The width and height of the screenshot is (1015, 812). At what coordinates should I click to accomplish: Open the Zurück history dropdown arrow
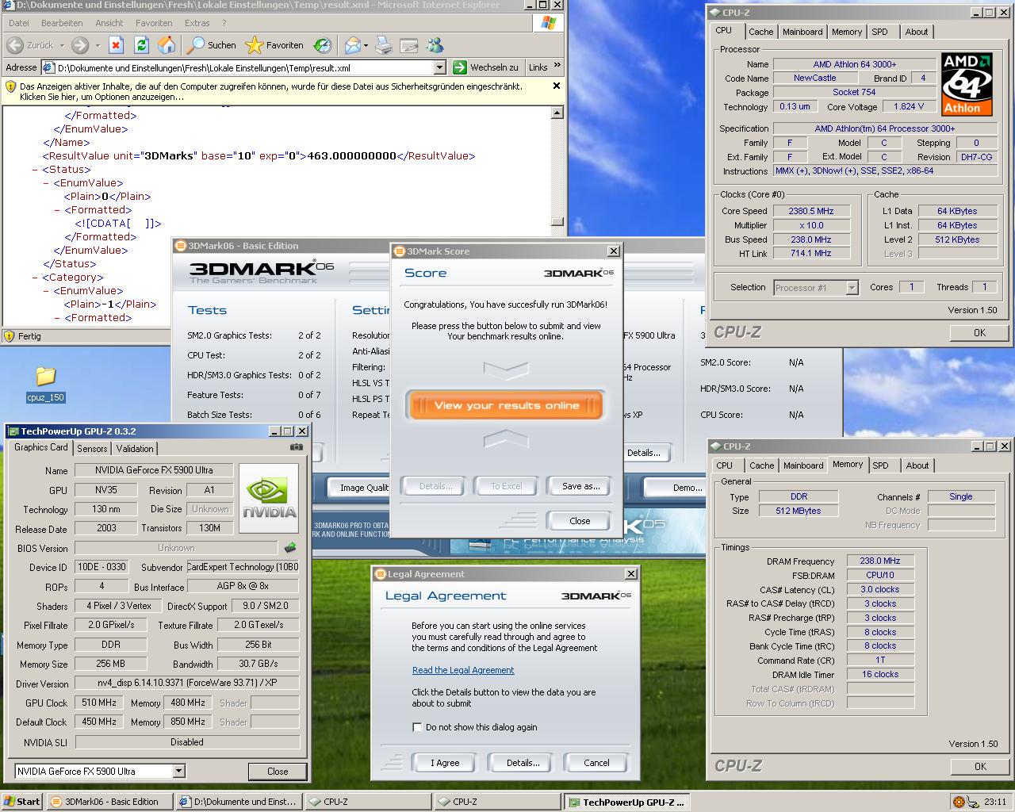coord(62,45)
